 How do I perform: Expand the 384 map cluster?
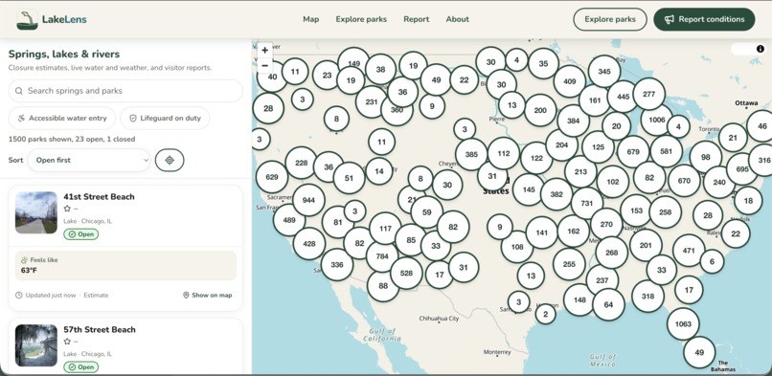coord(573,121)
